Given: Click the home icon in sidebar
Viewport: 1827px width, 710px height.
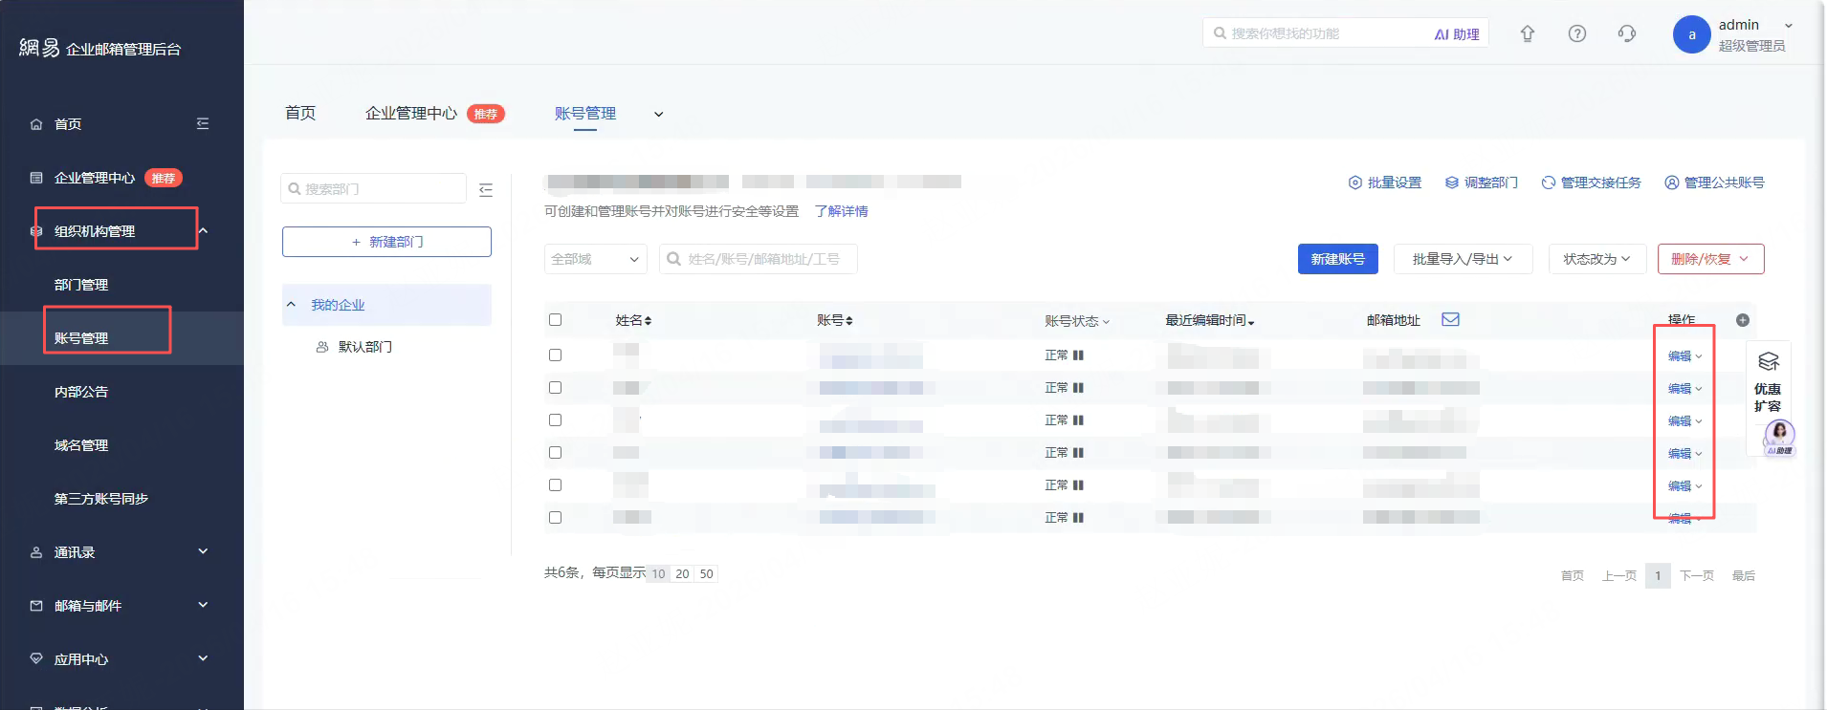Looking at the screenshot, I should pyautogui.click(x=36, y=124).
